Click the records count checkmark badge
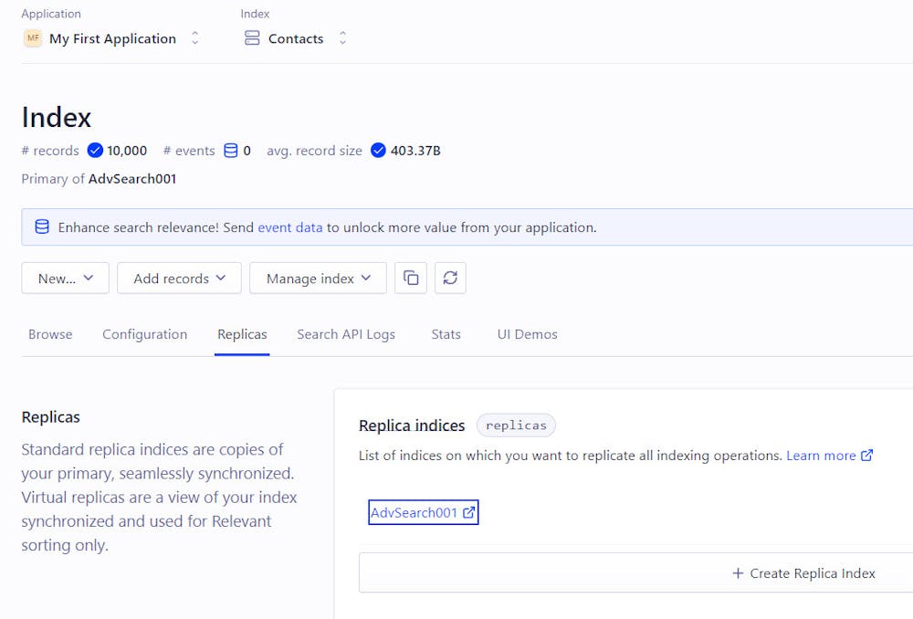913x619 pixels. [x=95, y=151]
